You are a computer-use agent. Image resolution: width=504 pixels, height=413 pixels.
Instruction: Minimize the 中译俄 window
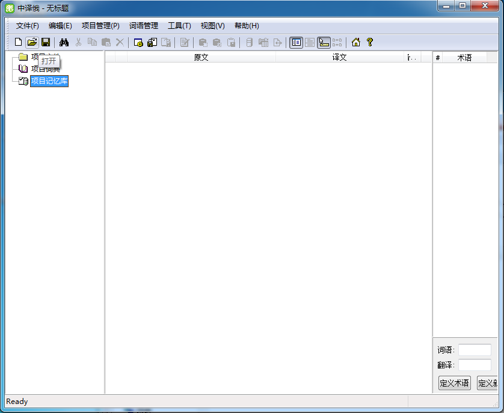pyautogui.click(x=446, y=6)
